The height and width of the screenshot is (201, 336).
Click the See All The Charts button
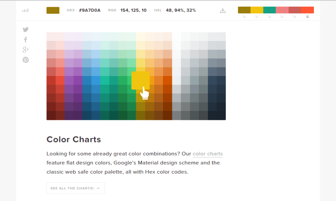pyautogui.click(x=76, y=188)
